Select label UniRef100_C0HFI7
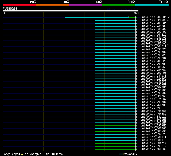 pos(153,146)
